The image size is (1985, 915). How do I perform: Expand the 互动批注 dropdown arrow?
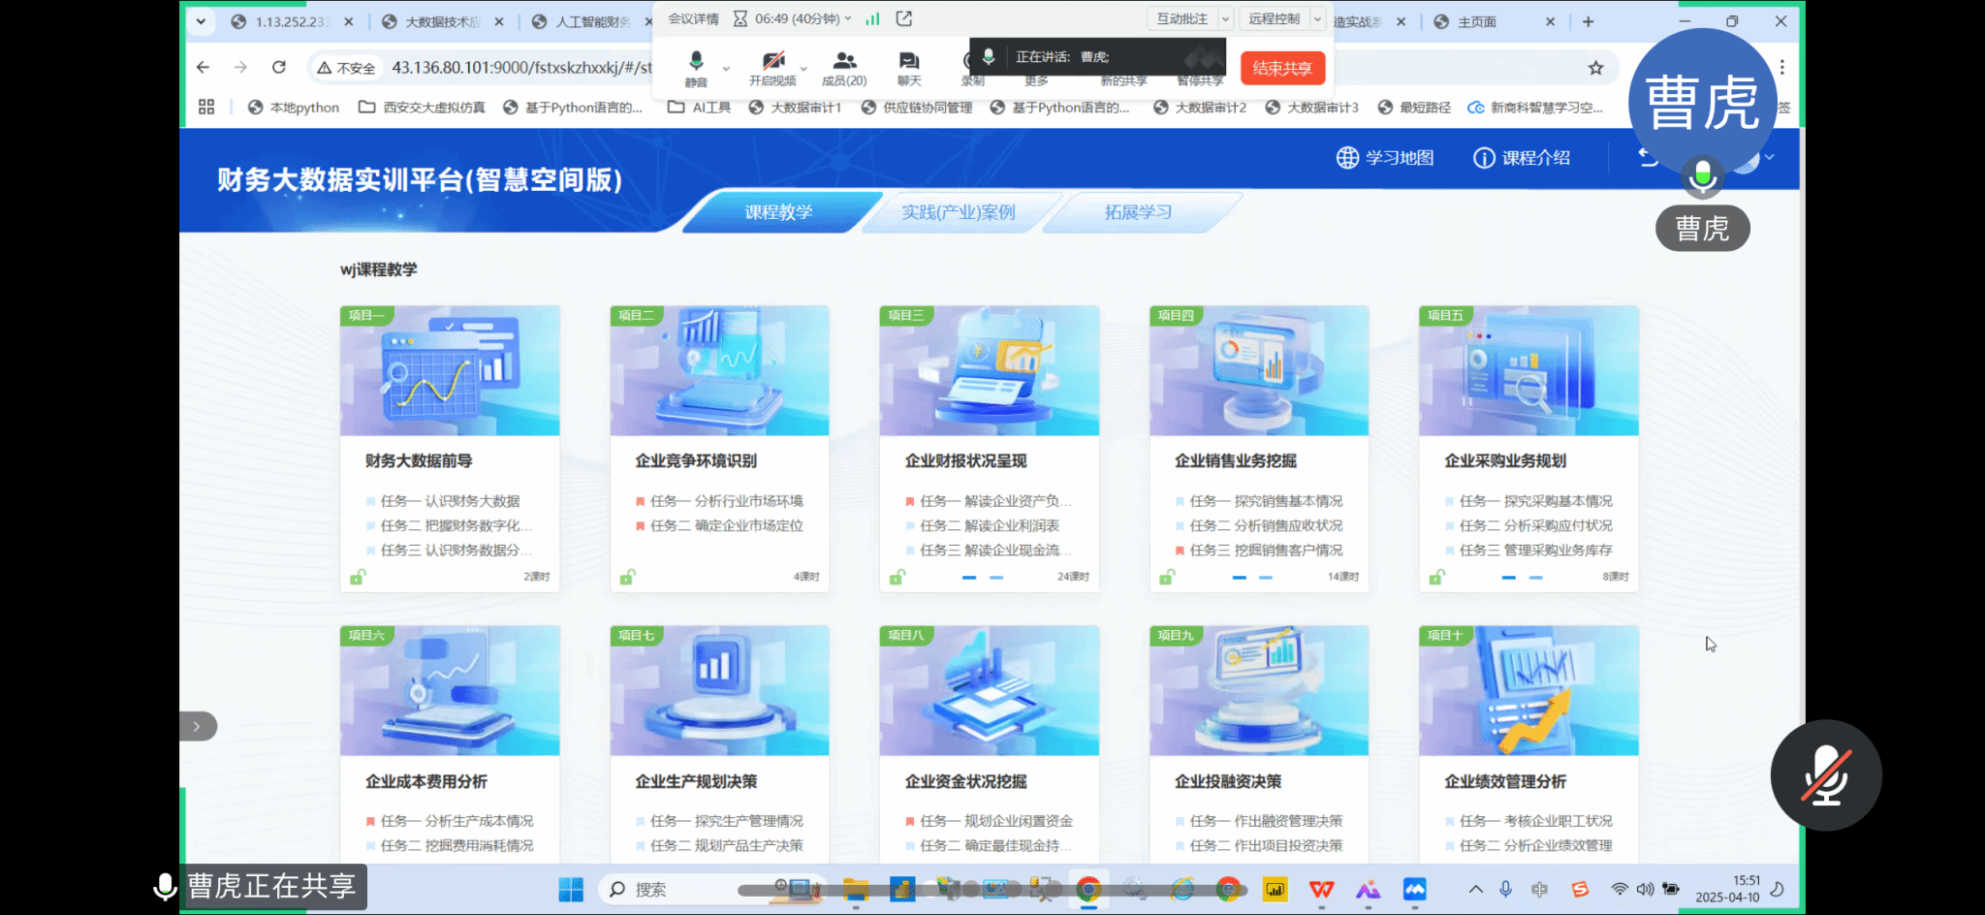pyautogui.click(x=1225, y=19)
